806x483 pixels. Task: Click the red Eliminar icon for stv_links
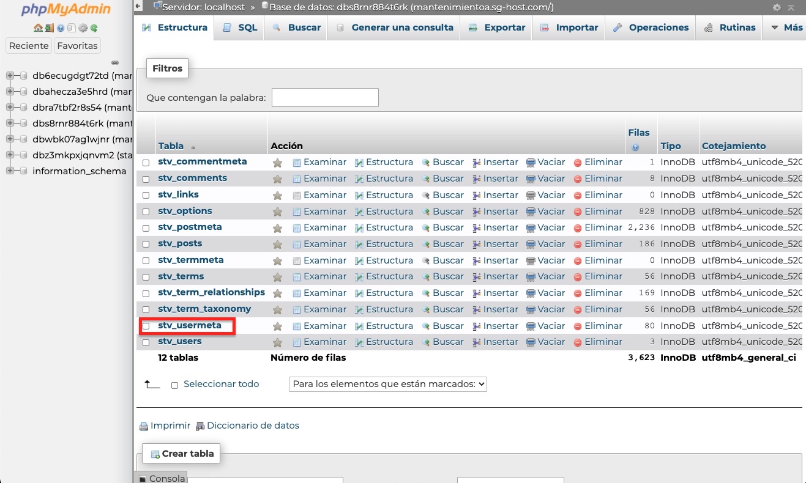point(578,195)
